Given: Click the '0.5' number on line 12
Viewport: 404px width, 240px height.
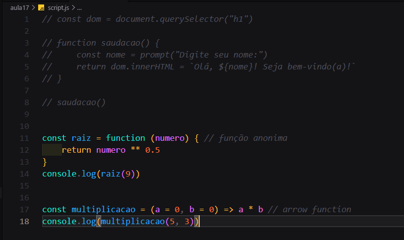Looking at the screenshot, I should (153, 150).
